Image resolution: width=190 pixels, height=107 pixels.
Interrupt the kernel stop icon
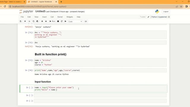[x=58, y=21]
